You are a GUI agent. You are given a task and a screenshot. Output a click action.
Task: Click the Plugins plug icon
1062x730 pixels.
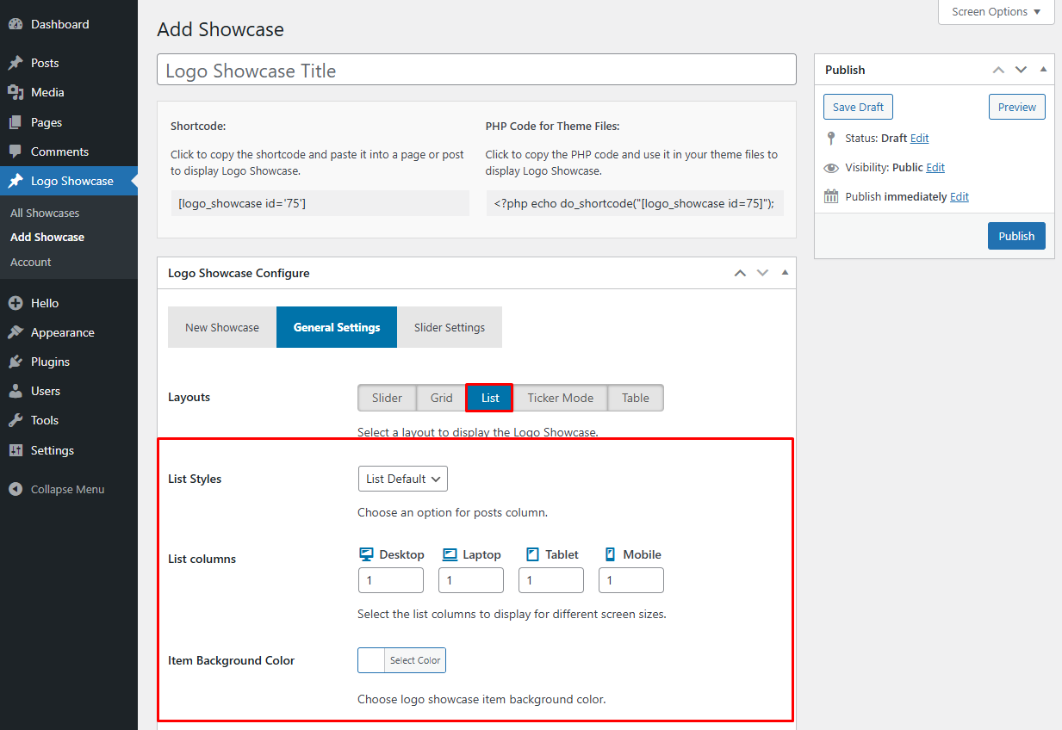[x=16, y=362]
